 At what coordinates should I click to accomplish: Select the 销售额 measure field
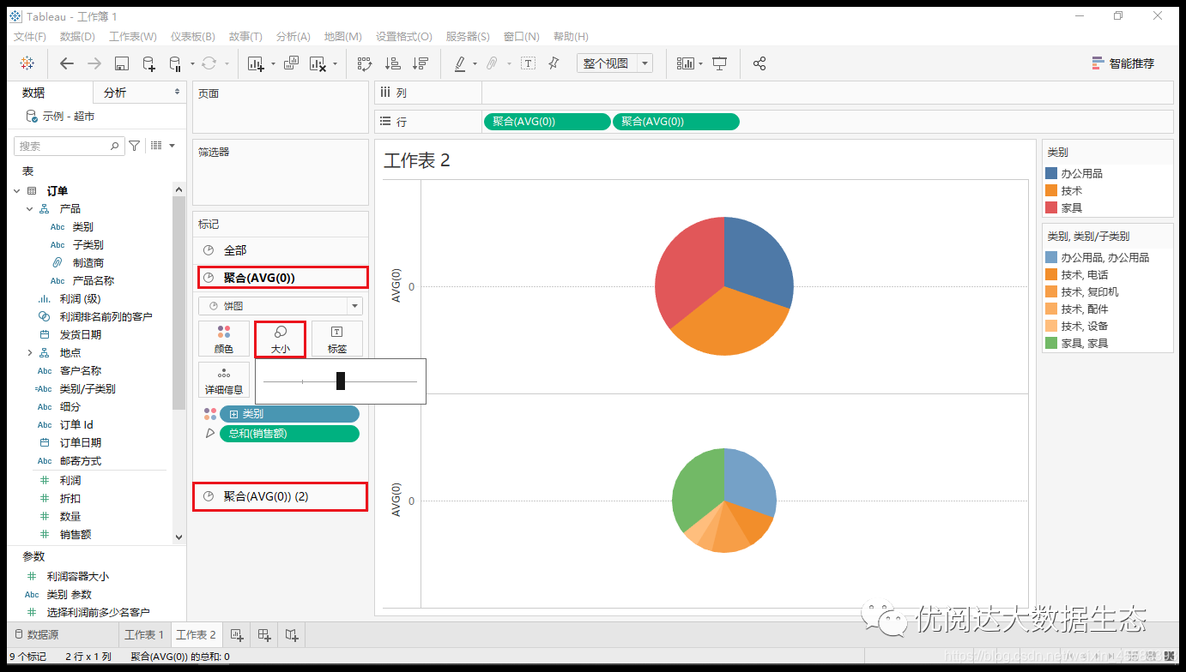pyautogui.click(x=76, y=534)
